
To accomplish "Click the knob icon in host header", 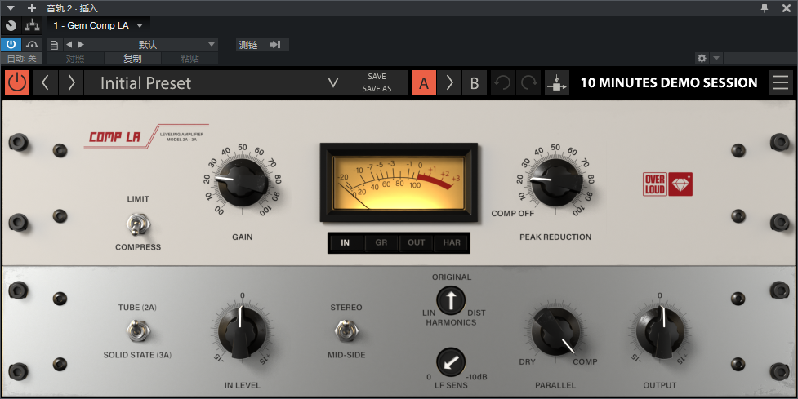I will coord(11,25).
